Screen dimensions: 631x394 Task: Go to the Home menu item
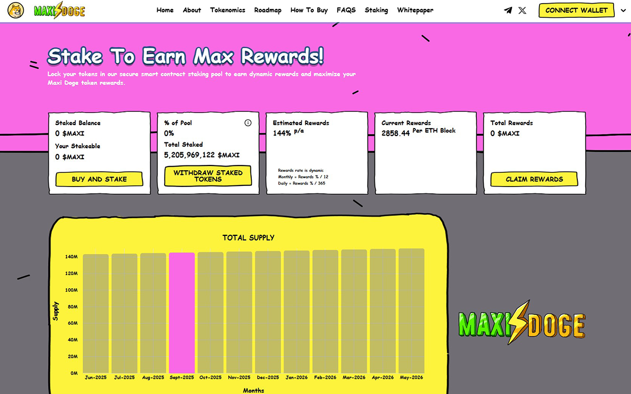tap(165, 10)
